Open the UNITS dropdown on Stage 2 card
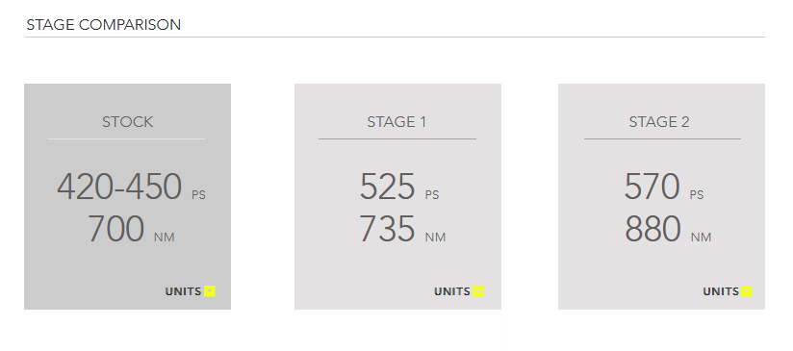This screenshot has height=351, width=793. click(x=728, y=291)
